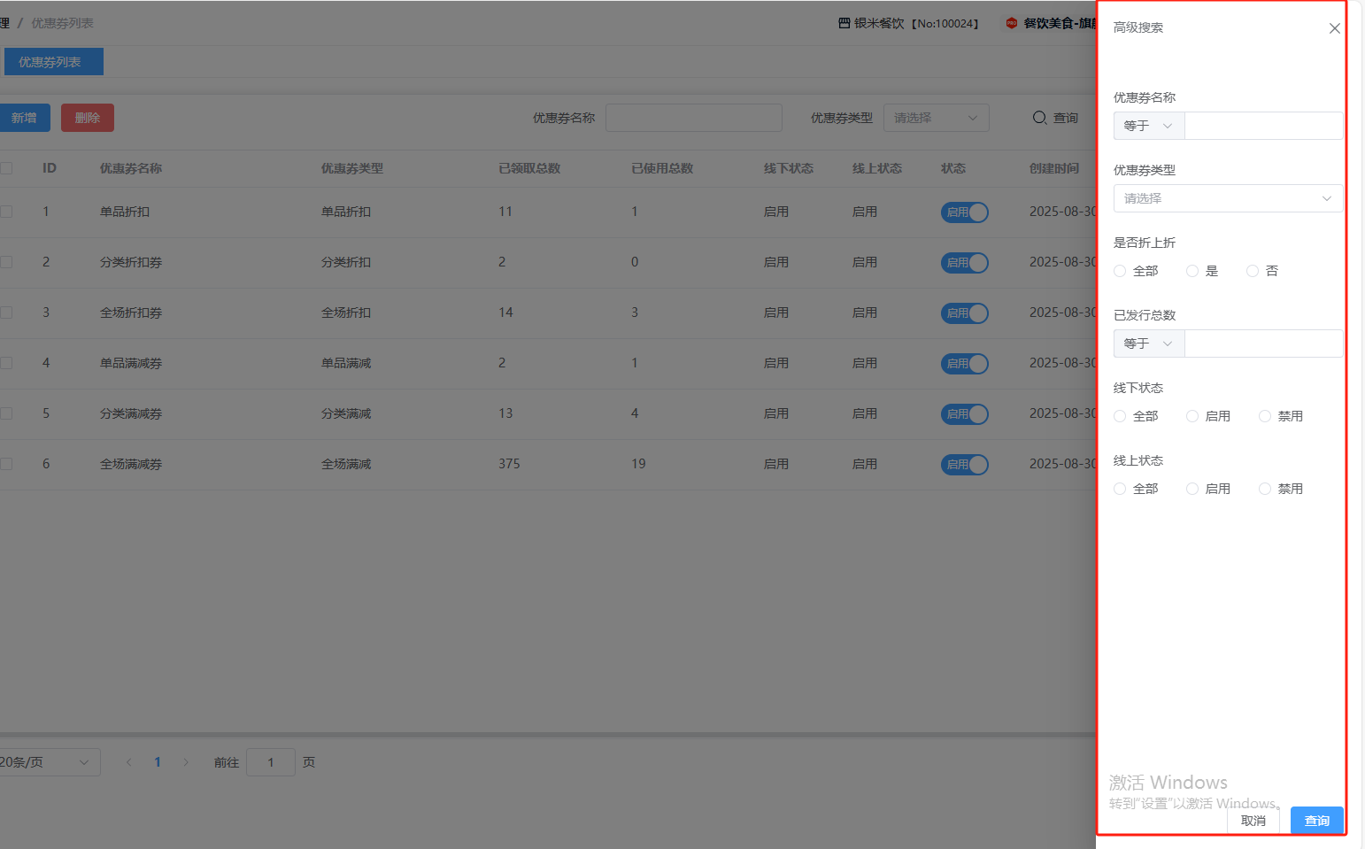This screenshot has width=1365, height=849.
Task: Open 等于 operator dropdown for 已发行总数
Action: [x=1148, y=343]
